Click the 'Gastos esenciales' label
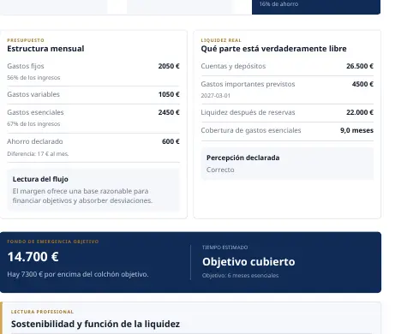This screenshot has width=413, height=334. (x=35, y=112)
